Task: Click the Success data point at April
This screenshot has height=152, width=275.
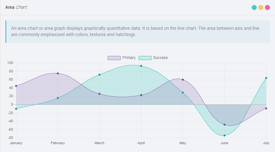Action: pyautogui.click(x=141, y=66)
